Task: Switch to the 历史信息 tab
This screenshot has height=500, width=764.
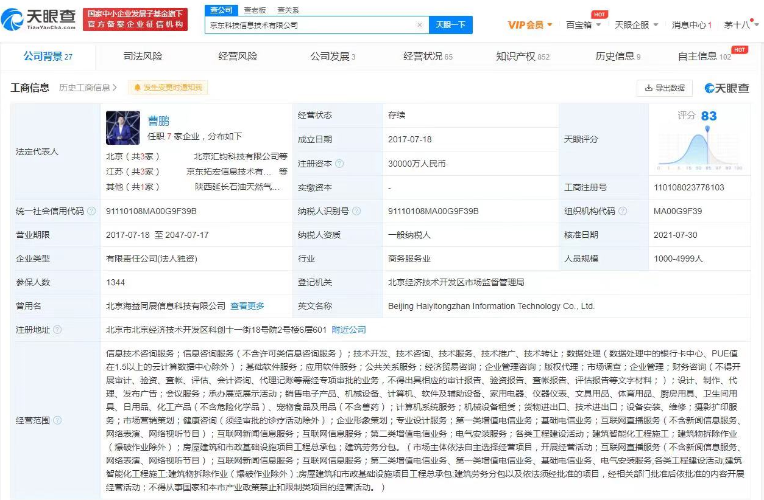Action: pos(618,57)
